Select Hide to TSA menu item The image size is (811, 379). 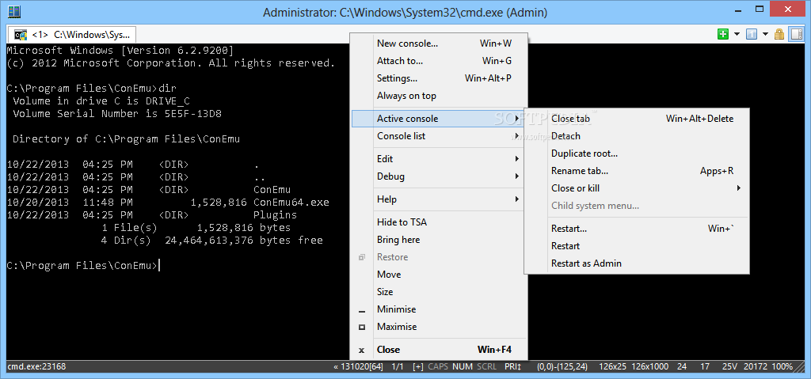(439, 222)
